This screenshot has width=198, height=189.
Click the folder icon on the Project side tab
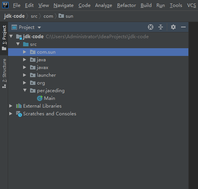[x=4, y=49]
